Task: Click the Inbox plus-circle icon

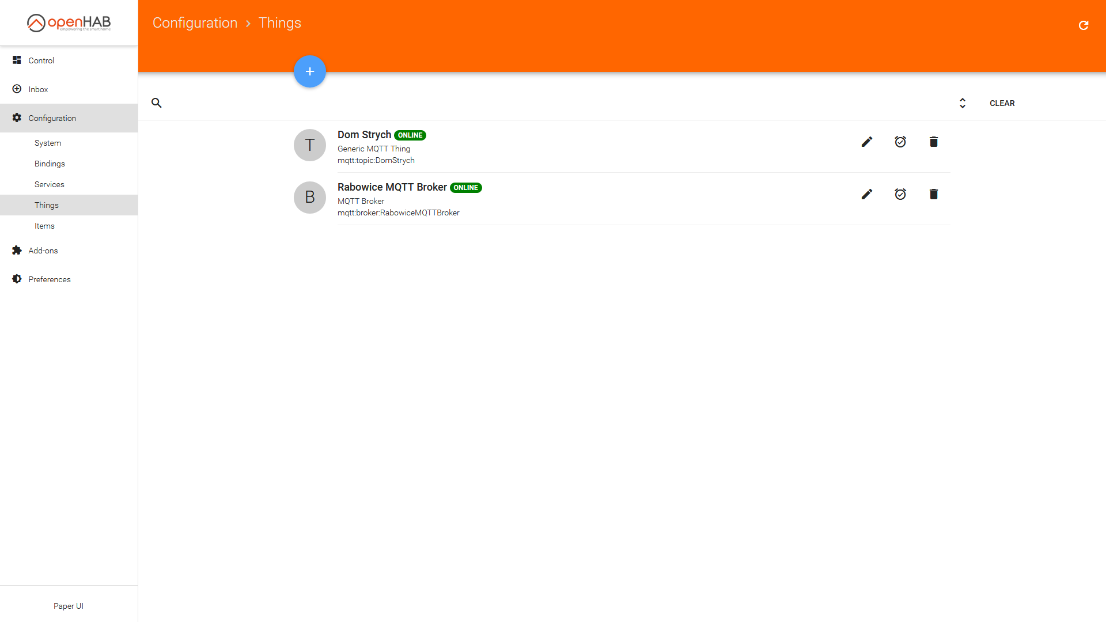Action: [17, 89]
